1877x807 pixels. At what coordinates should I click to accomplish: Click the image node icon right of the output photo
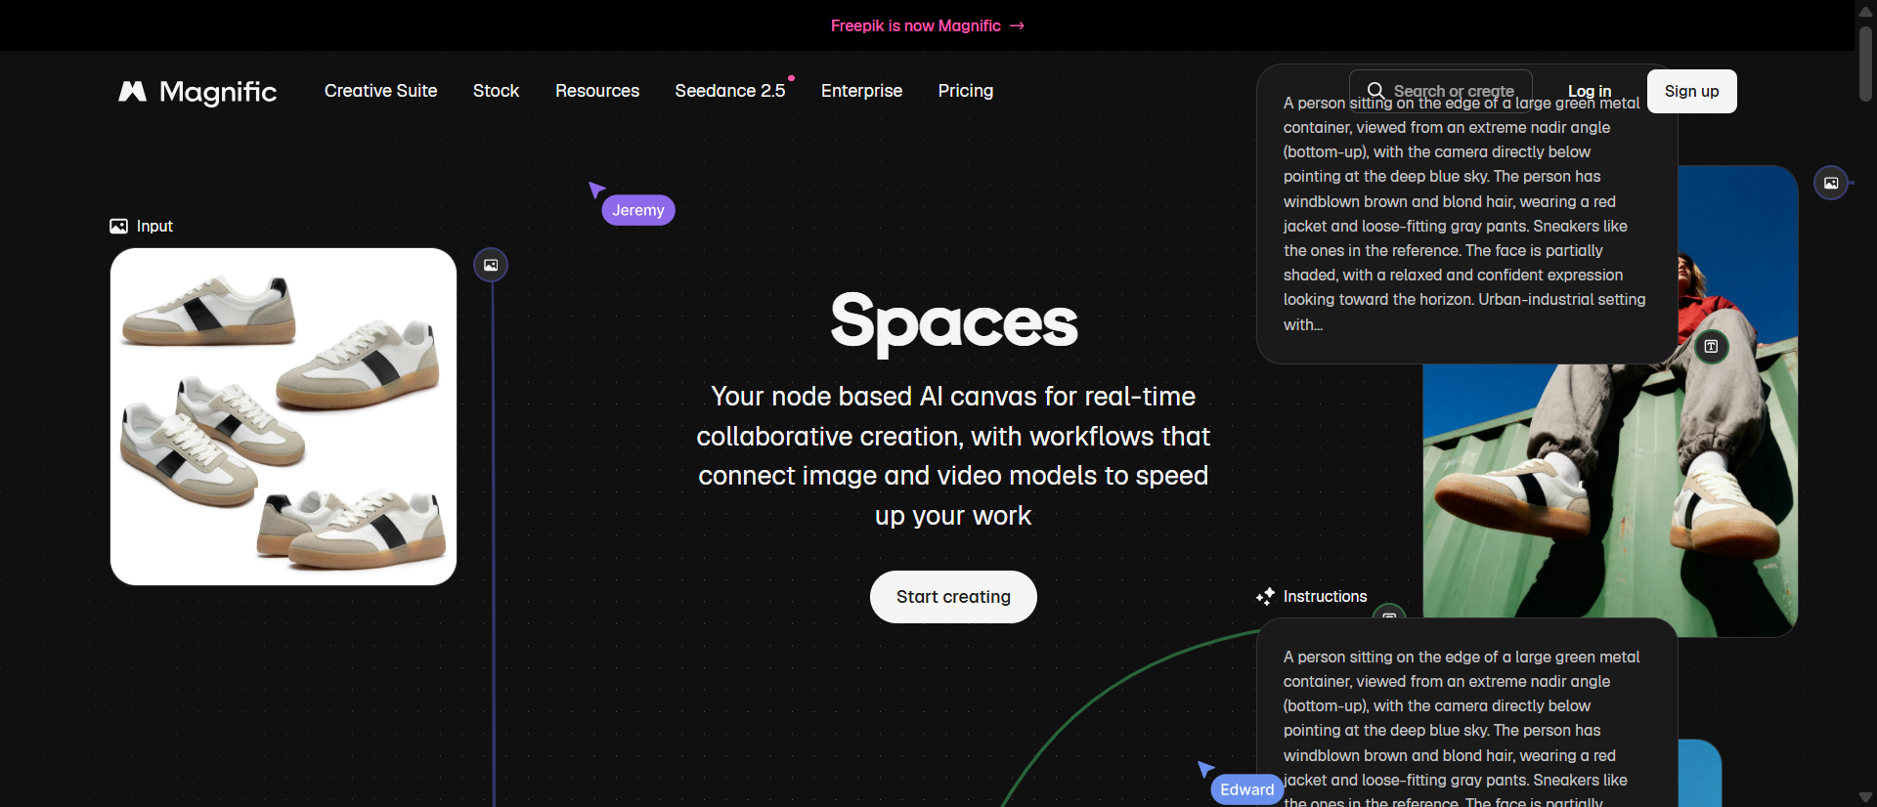click(x=1831, y=183)
